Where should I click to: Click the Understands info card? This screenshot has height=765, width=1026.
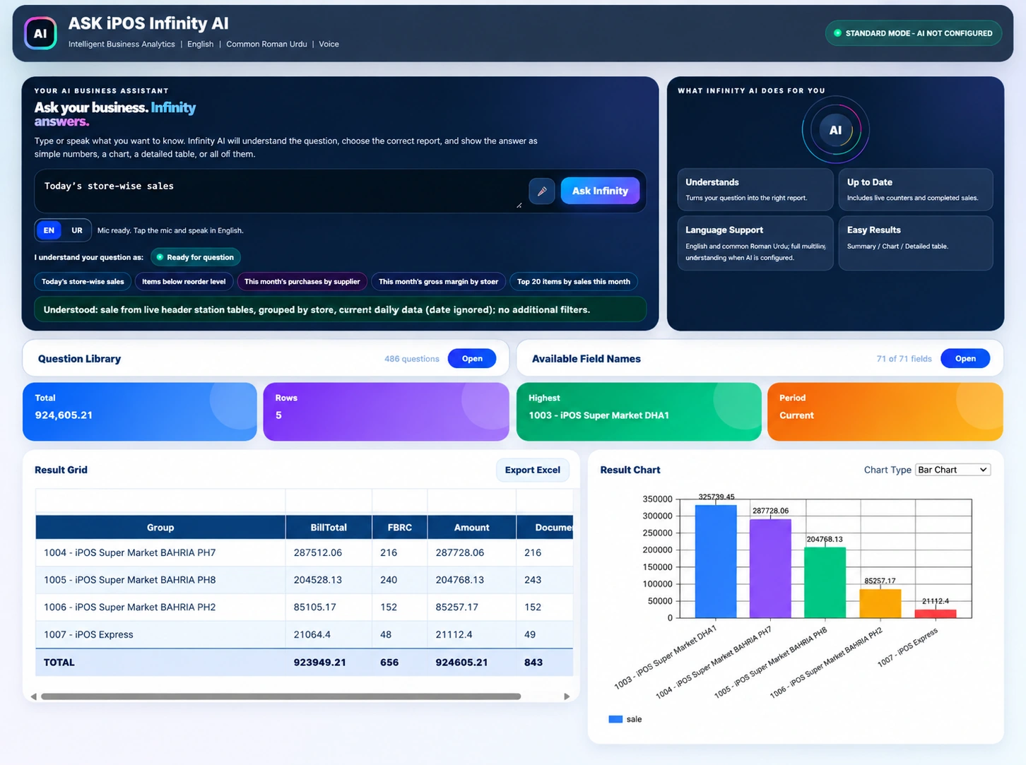pos(755,189)
